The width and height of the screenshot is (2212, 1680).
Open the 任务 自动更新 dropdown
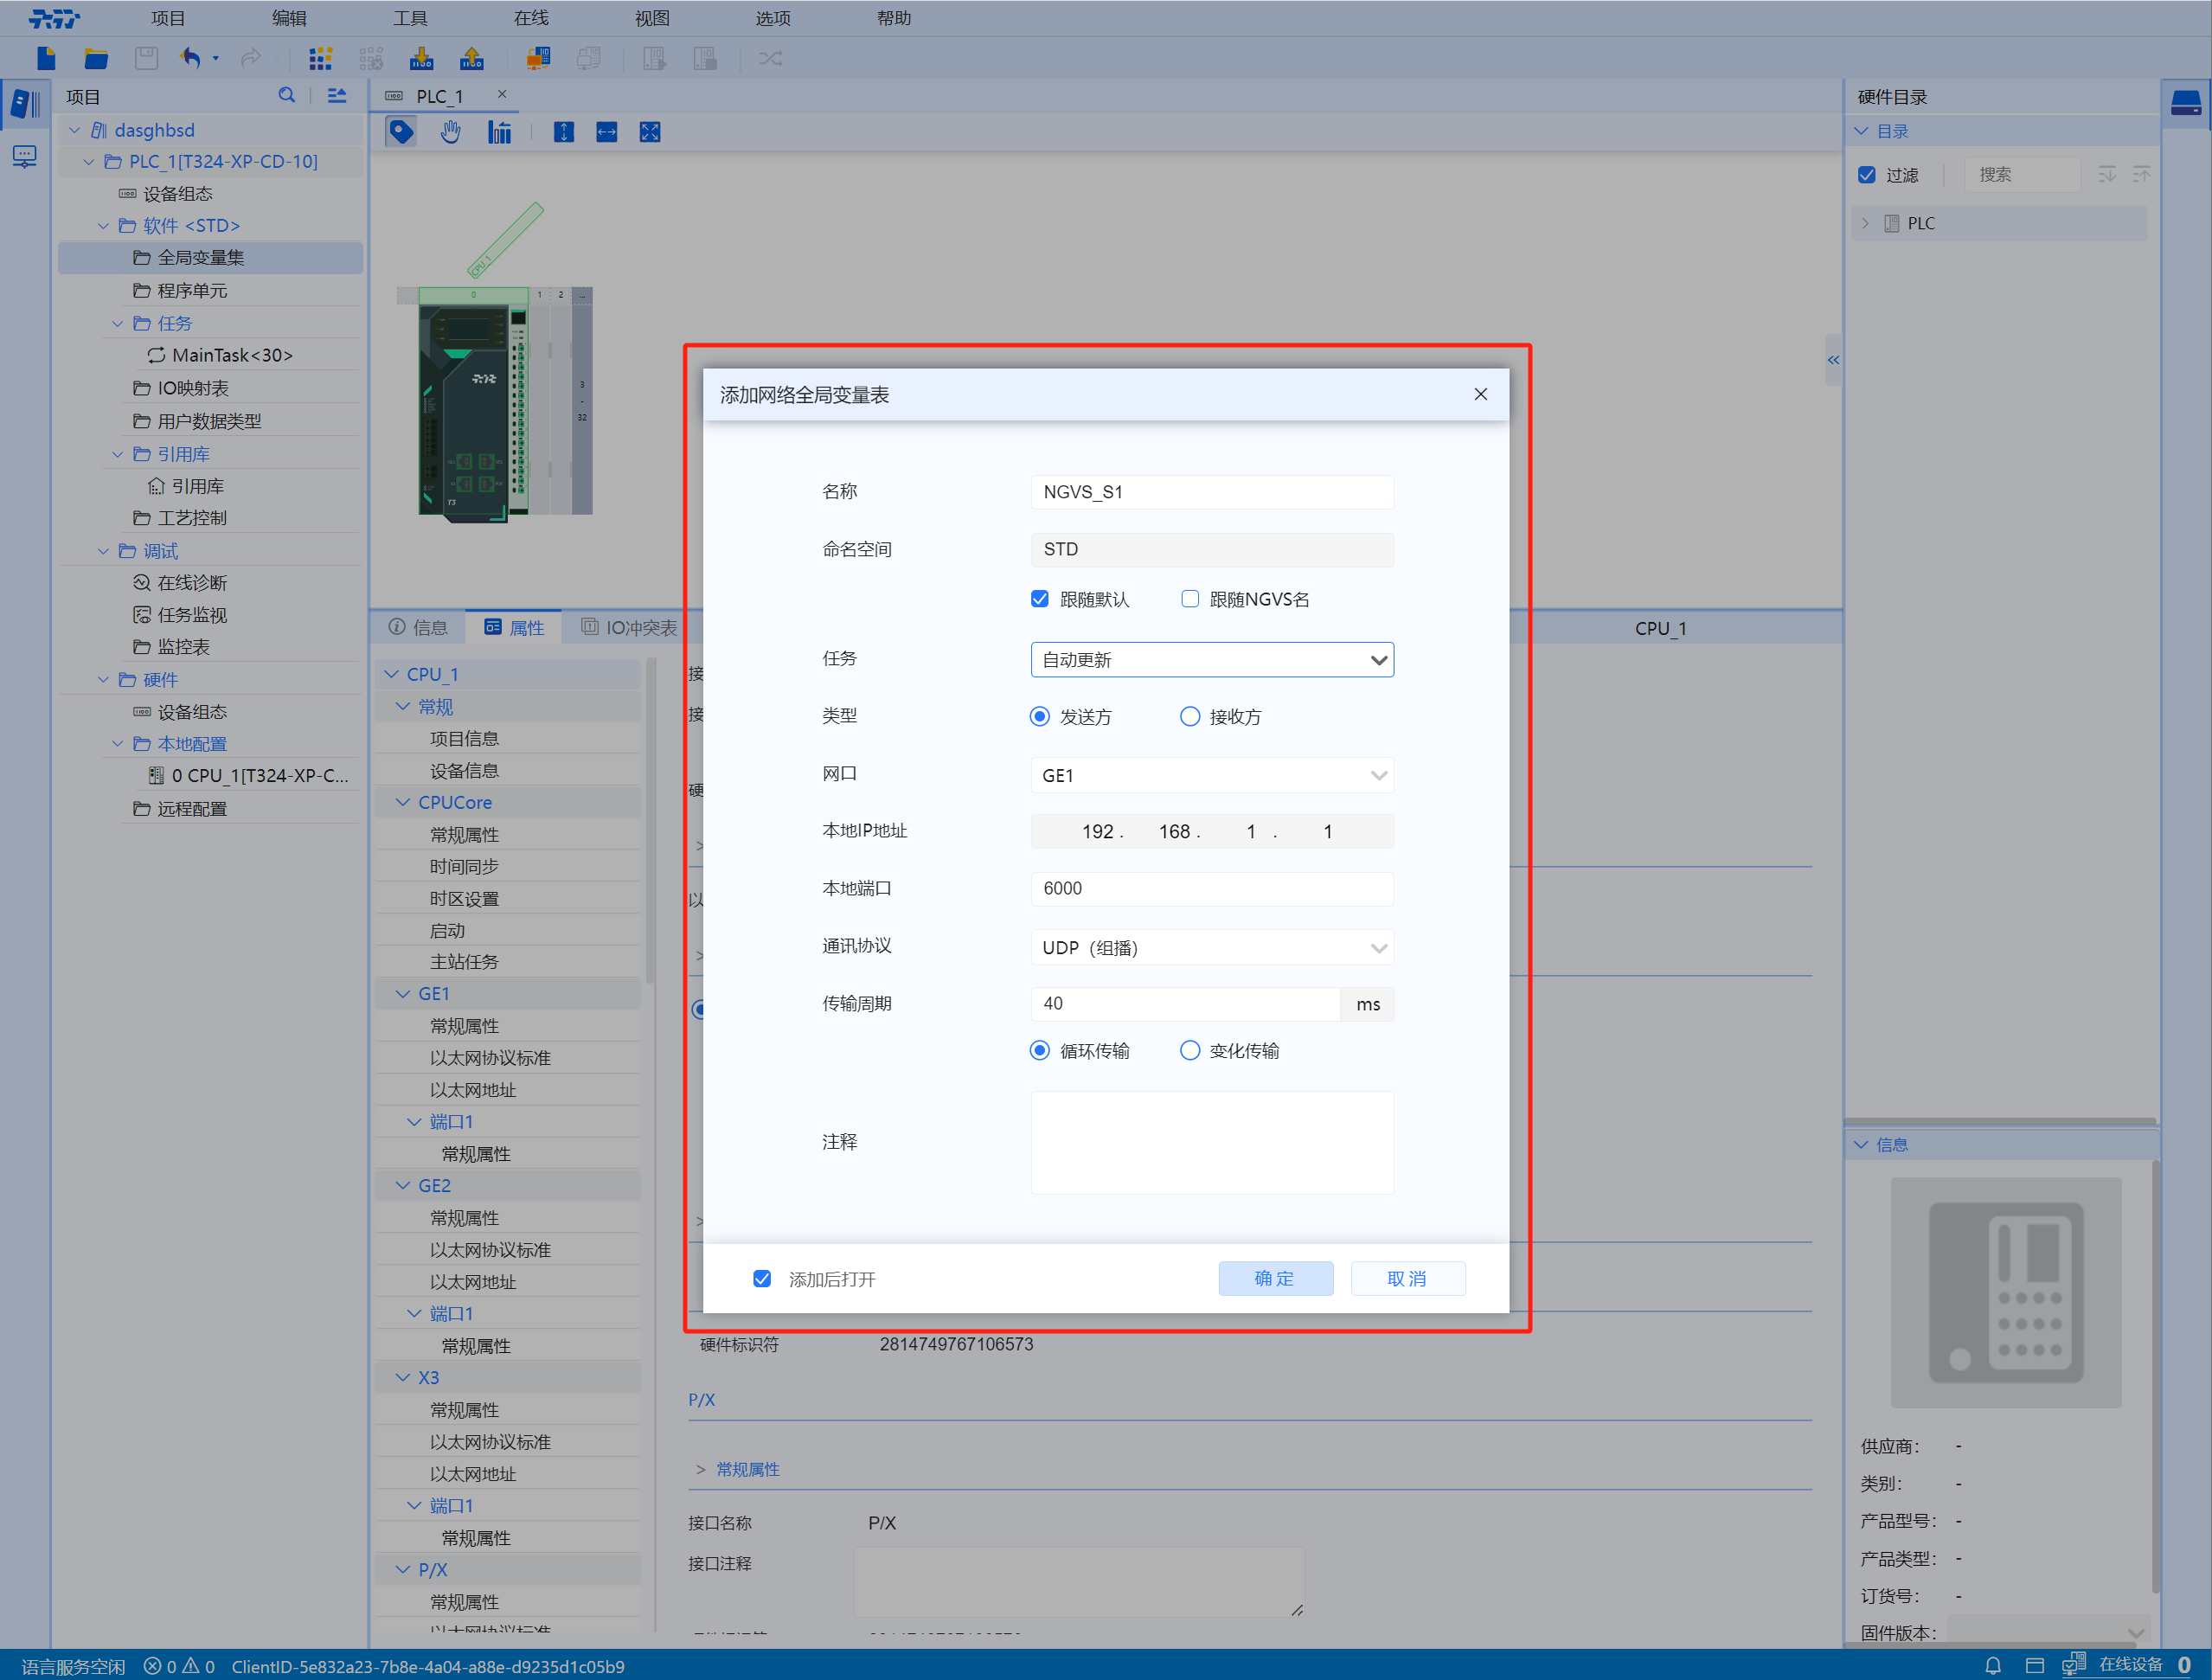pos(1212,660)
